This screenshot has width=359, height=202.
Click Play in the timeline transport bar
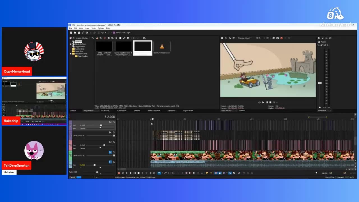tap(131, 173)
